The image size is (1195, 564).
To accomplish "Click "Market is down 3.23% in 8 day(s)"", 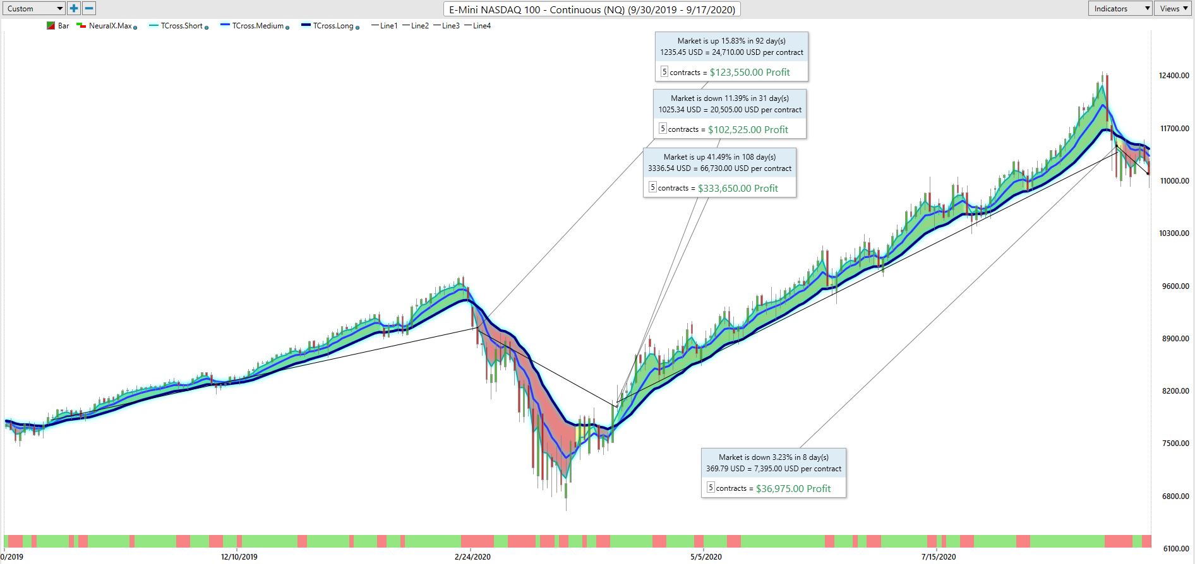I will [774, 457].
